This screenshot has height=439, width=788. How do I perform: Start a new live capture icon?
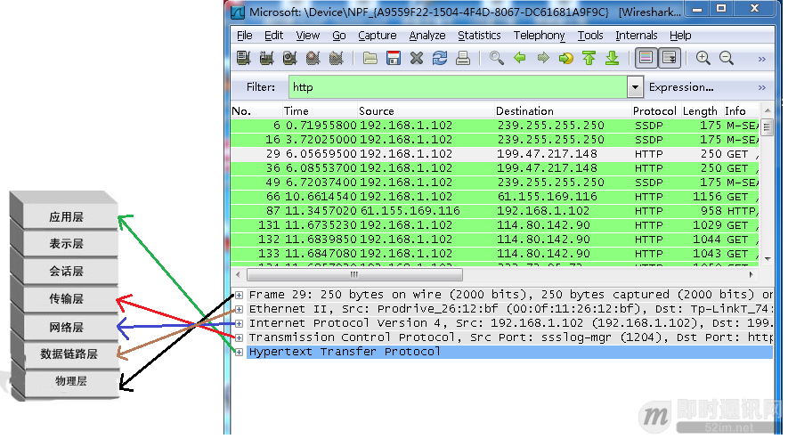coord(289,58)
